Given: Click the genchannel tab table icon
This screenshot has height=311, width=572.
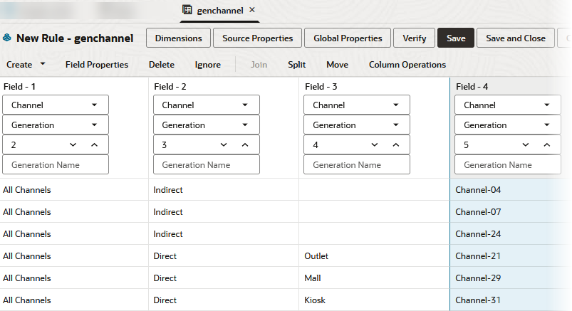Looking at the screenshot, I should pos(187,10).
